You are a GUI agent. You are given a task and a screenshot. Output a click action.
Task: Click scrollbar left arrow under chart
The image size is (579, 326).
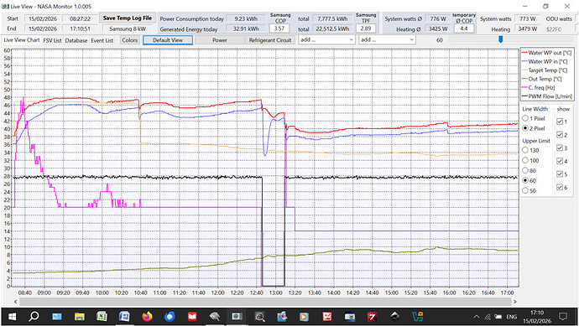click(x=15, y=302)
